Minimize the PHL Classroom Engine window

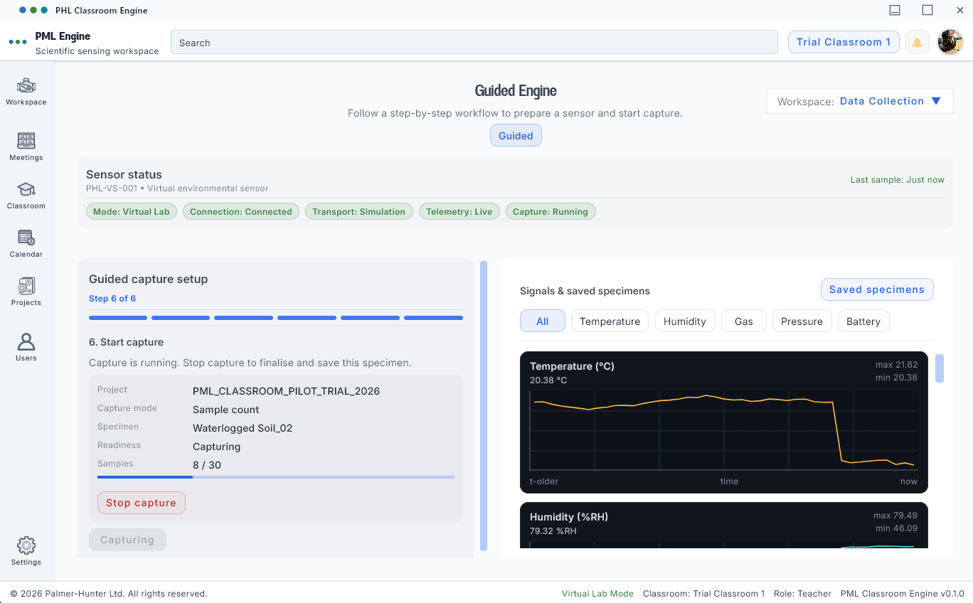(895, 10)
